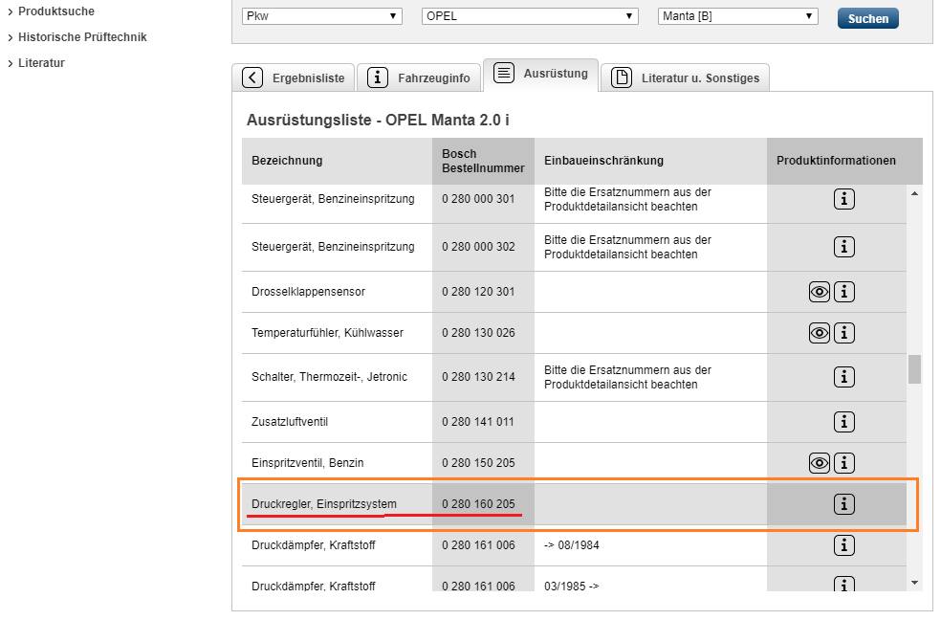The height and width of the screenshot is (620, 941).
Task: Click Bosch Bestellnummer column header
Action: pos(483,161)
